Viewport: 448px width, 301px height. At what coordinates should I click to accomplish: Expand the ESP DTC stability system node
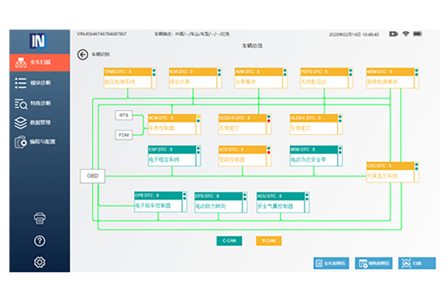(174, 156)
